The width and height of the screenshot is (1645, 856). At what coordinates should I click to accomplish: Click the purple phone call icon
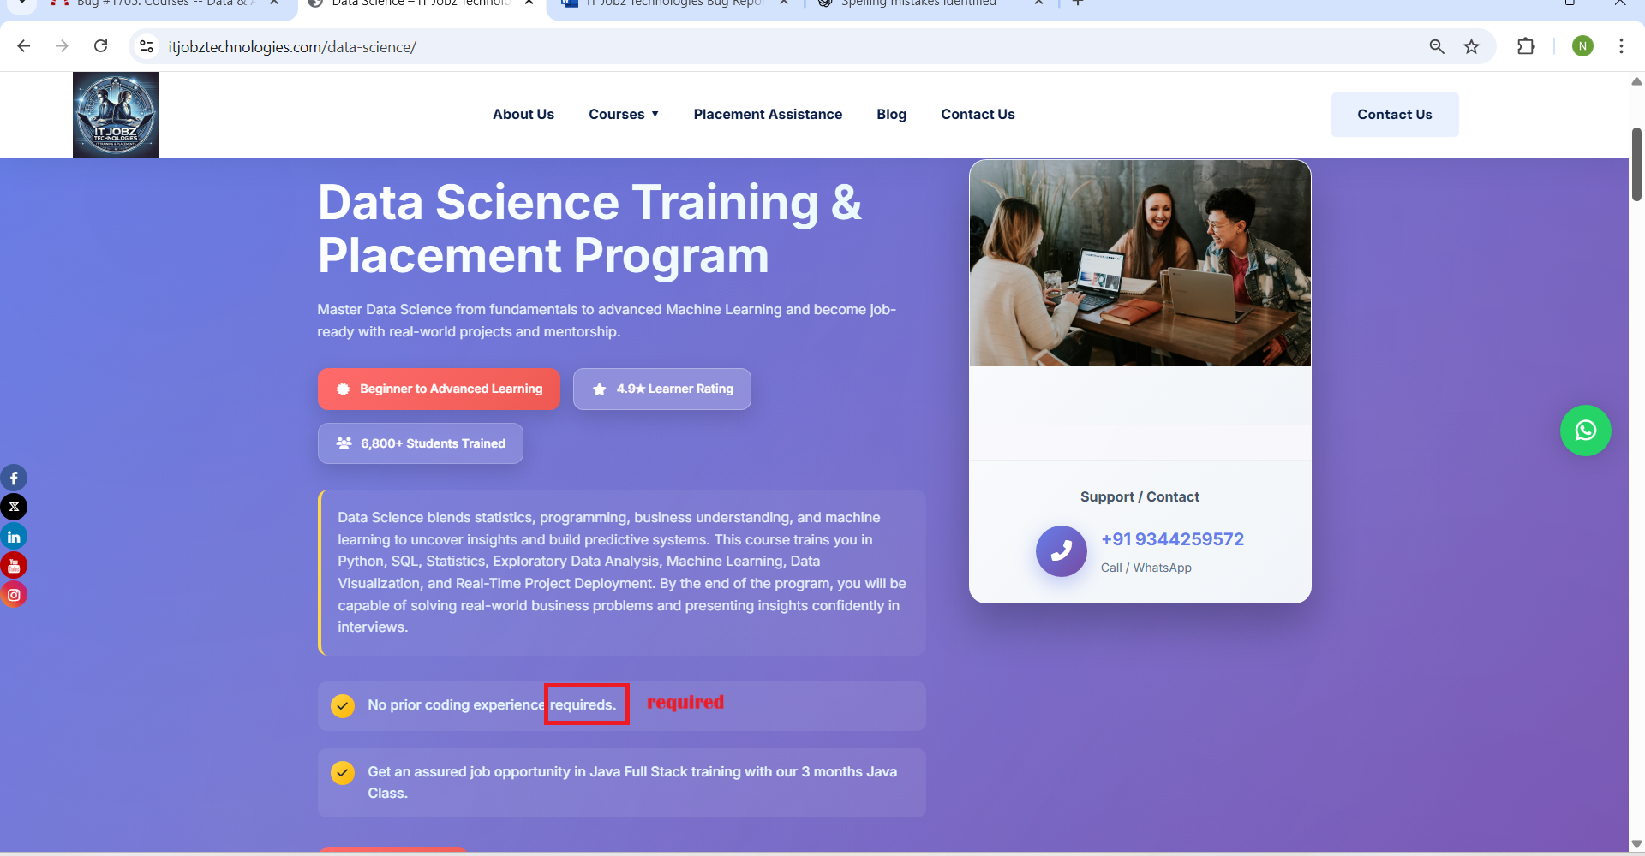coord(1061,551)
